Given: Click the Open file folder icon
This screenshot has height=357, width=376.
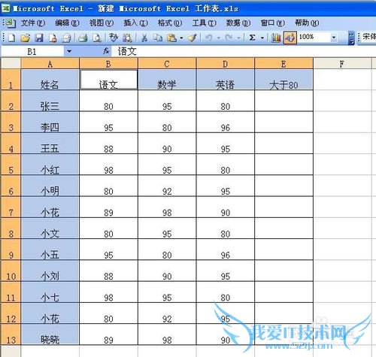Looking at the screenshot, I should point(26,38).
